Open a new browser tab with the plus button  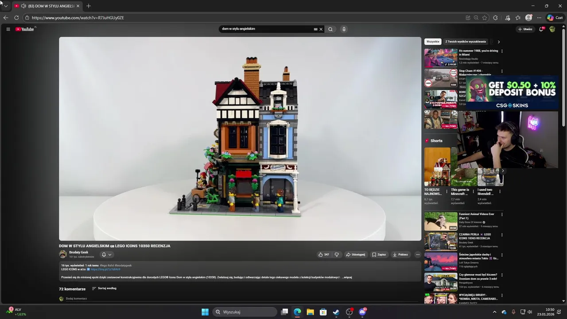tap(89, 6)
